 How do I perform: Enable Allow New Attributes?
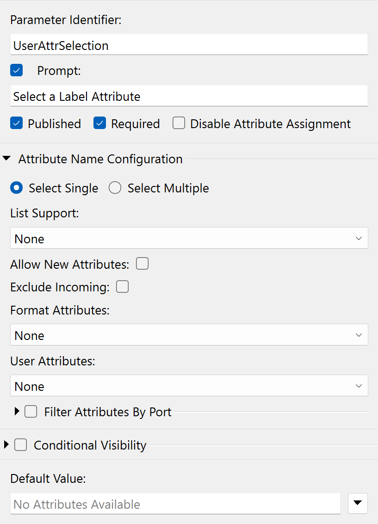142,263
